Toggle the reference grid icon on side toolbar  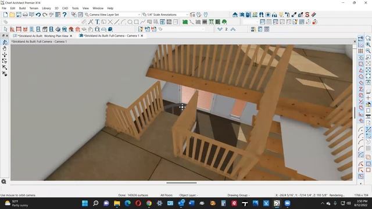point(361,51)
